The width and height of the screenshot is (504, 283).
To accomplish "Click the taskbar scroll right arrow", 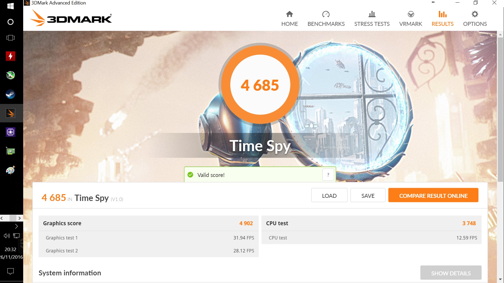I will pos(19,218).
